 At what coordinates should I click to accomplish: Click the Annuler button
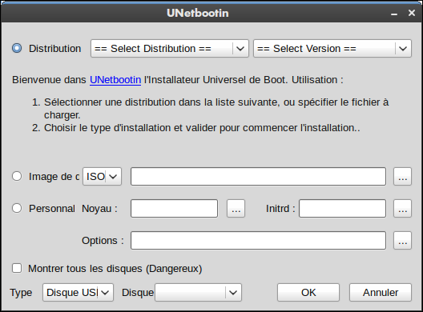pyautogui.click(x=381, y=292)
